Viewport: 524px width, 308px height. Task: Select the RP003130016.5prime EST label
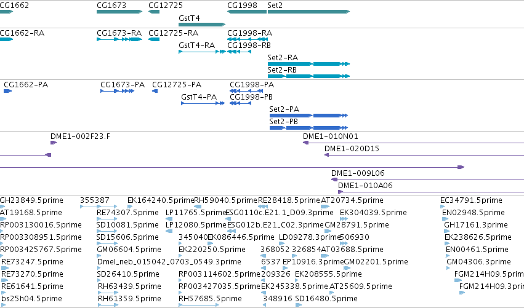pyautogui.click(x=41, y=225)
